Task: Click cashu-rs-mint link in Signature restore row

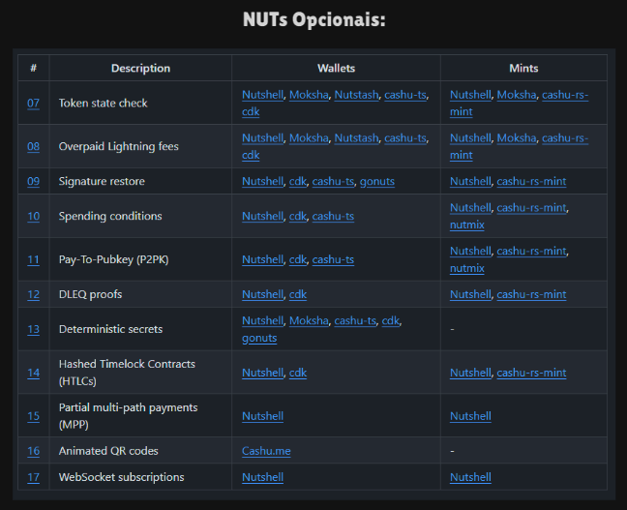Action: click(531, 181)
